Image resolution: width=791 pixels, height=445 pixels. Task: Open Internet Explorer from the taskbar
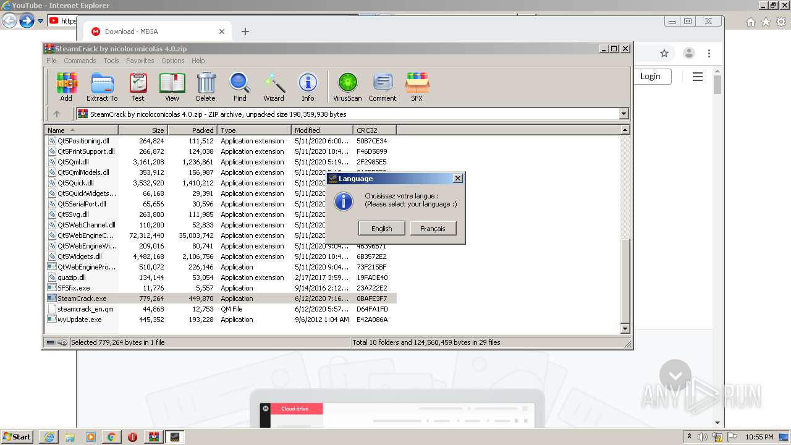tap(49, 437)
